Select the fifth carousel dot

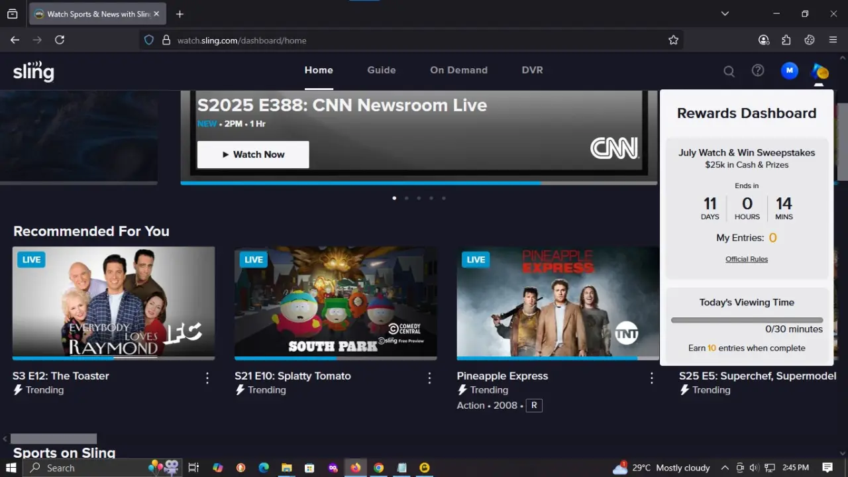[x=444, y=198]
